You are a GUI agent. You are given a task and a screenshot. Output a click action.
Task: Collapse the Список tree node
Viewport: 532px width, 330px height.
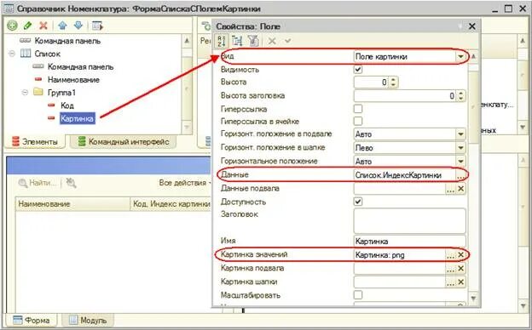(x=12, y=54)
